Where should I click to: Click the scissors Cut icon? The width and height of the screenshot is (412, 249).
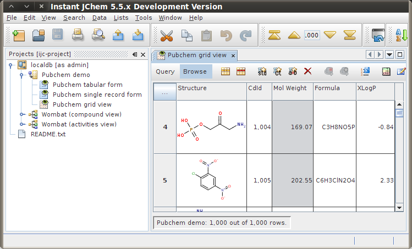[x=166, y=36]
